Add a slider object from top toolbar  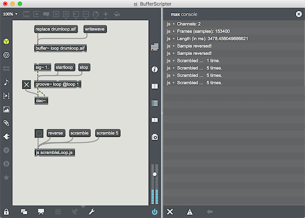coord(86,14)
